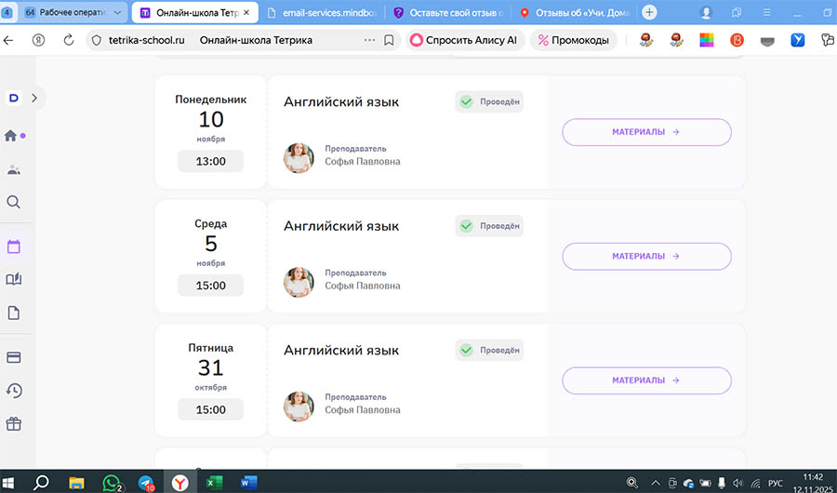
Task: Click the search magnifier in sidebar
Action: [x=13, y=202]
